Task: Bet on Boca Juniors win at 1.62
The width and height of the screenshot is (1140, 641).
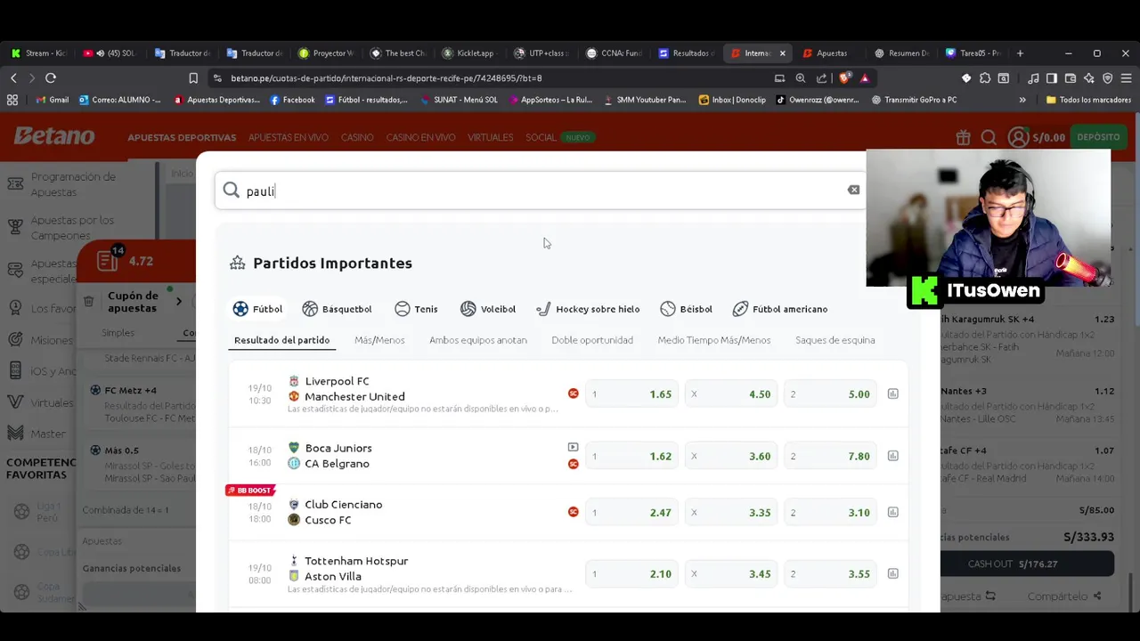Action: (x=631, y=456)
